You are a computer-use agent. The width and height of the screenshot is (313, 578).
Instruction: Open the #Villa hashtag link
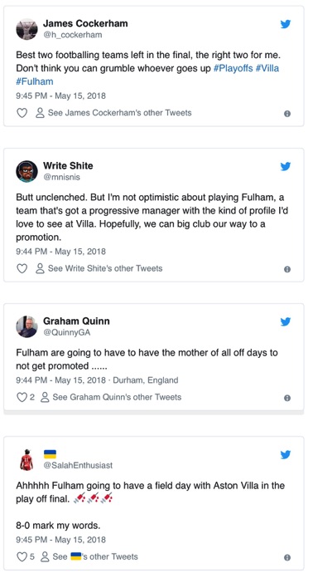(267, 68)
